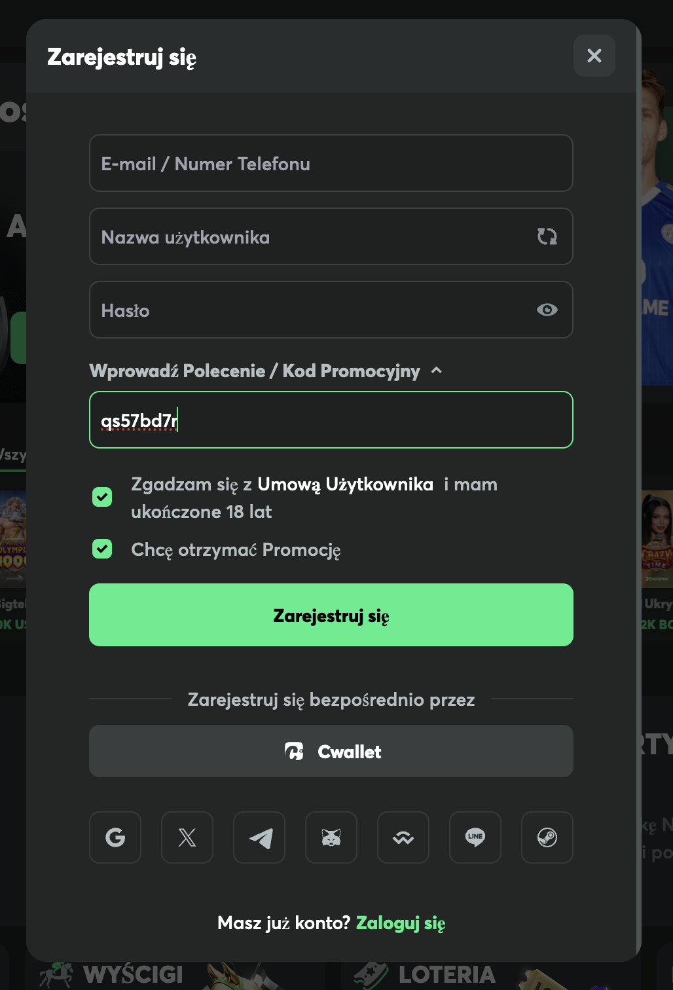Uncheck the Umowa Użytkownika agreement checkbox
Viewport: 673px width, 990px height.
102,497
